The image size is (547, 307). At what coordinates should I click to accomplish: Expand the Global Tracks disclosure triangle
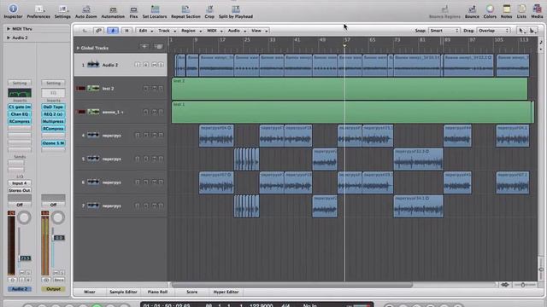click(x=78, y=48)
